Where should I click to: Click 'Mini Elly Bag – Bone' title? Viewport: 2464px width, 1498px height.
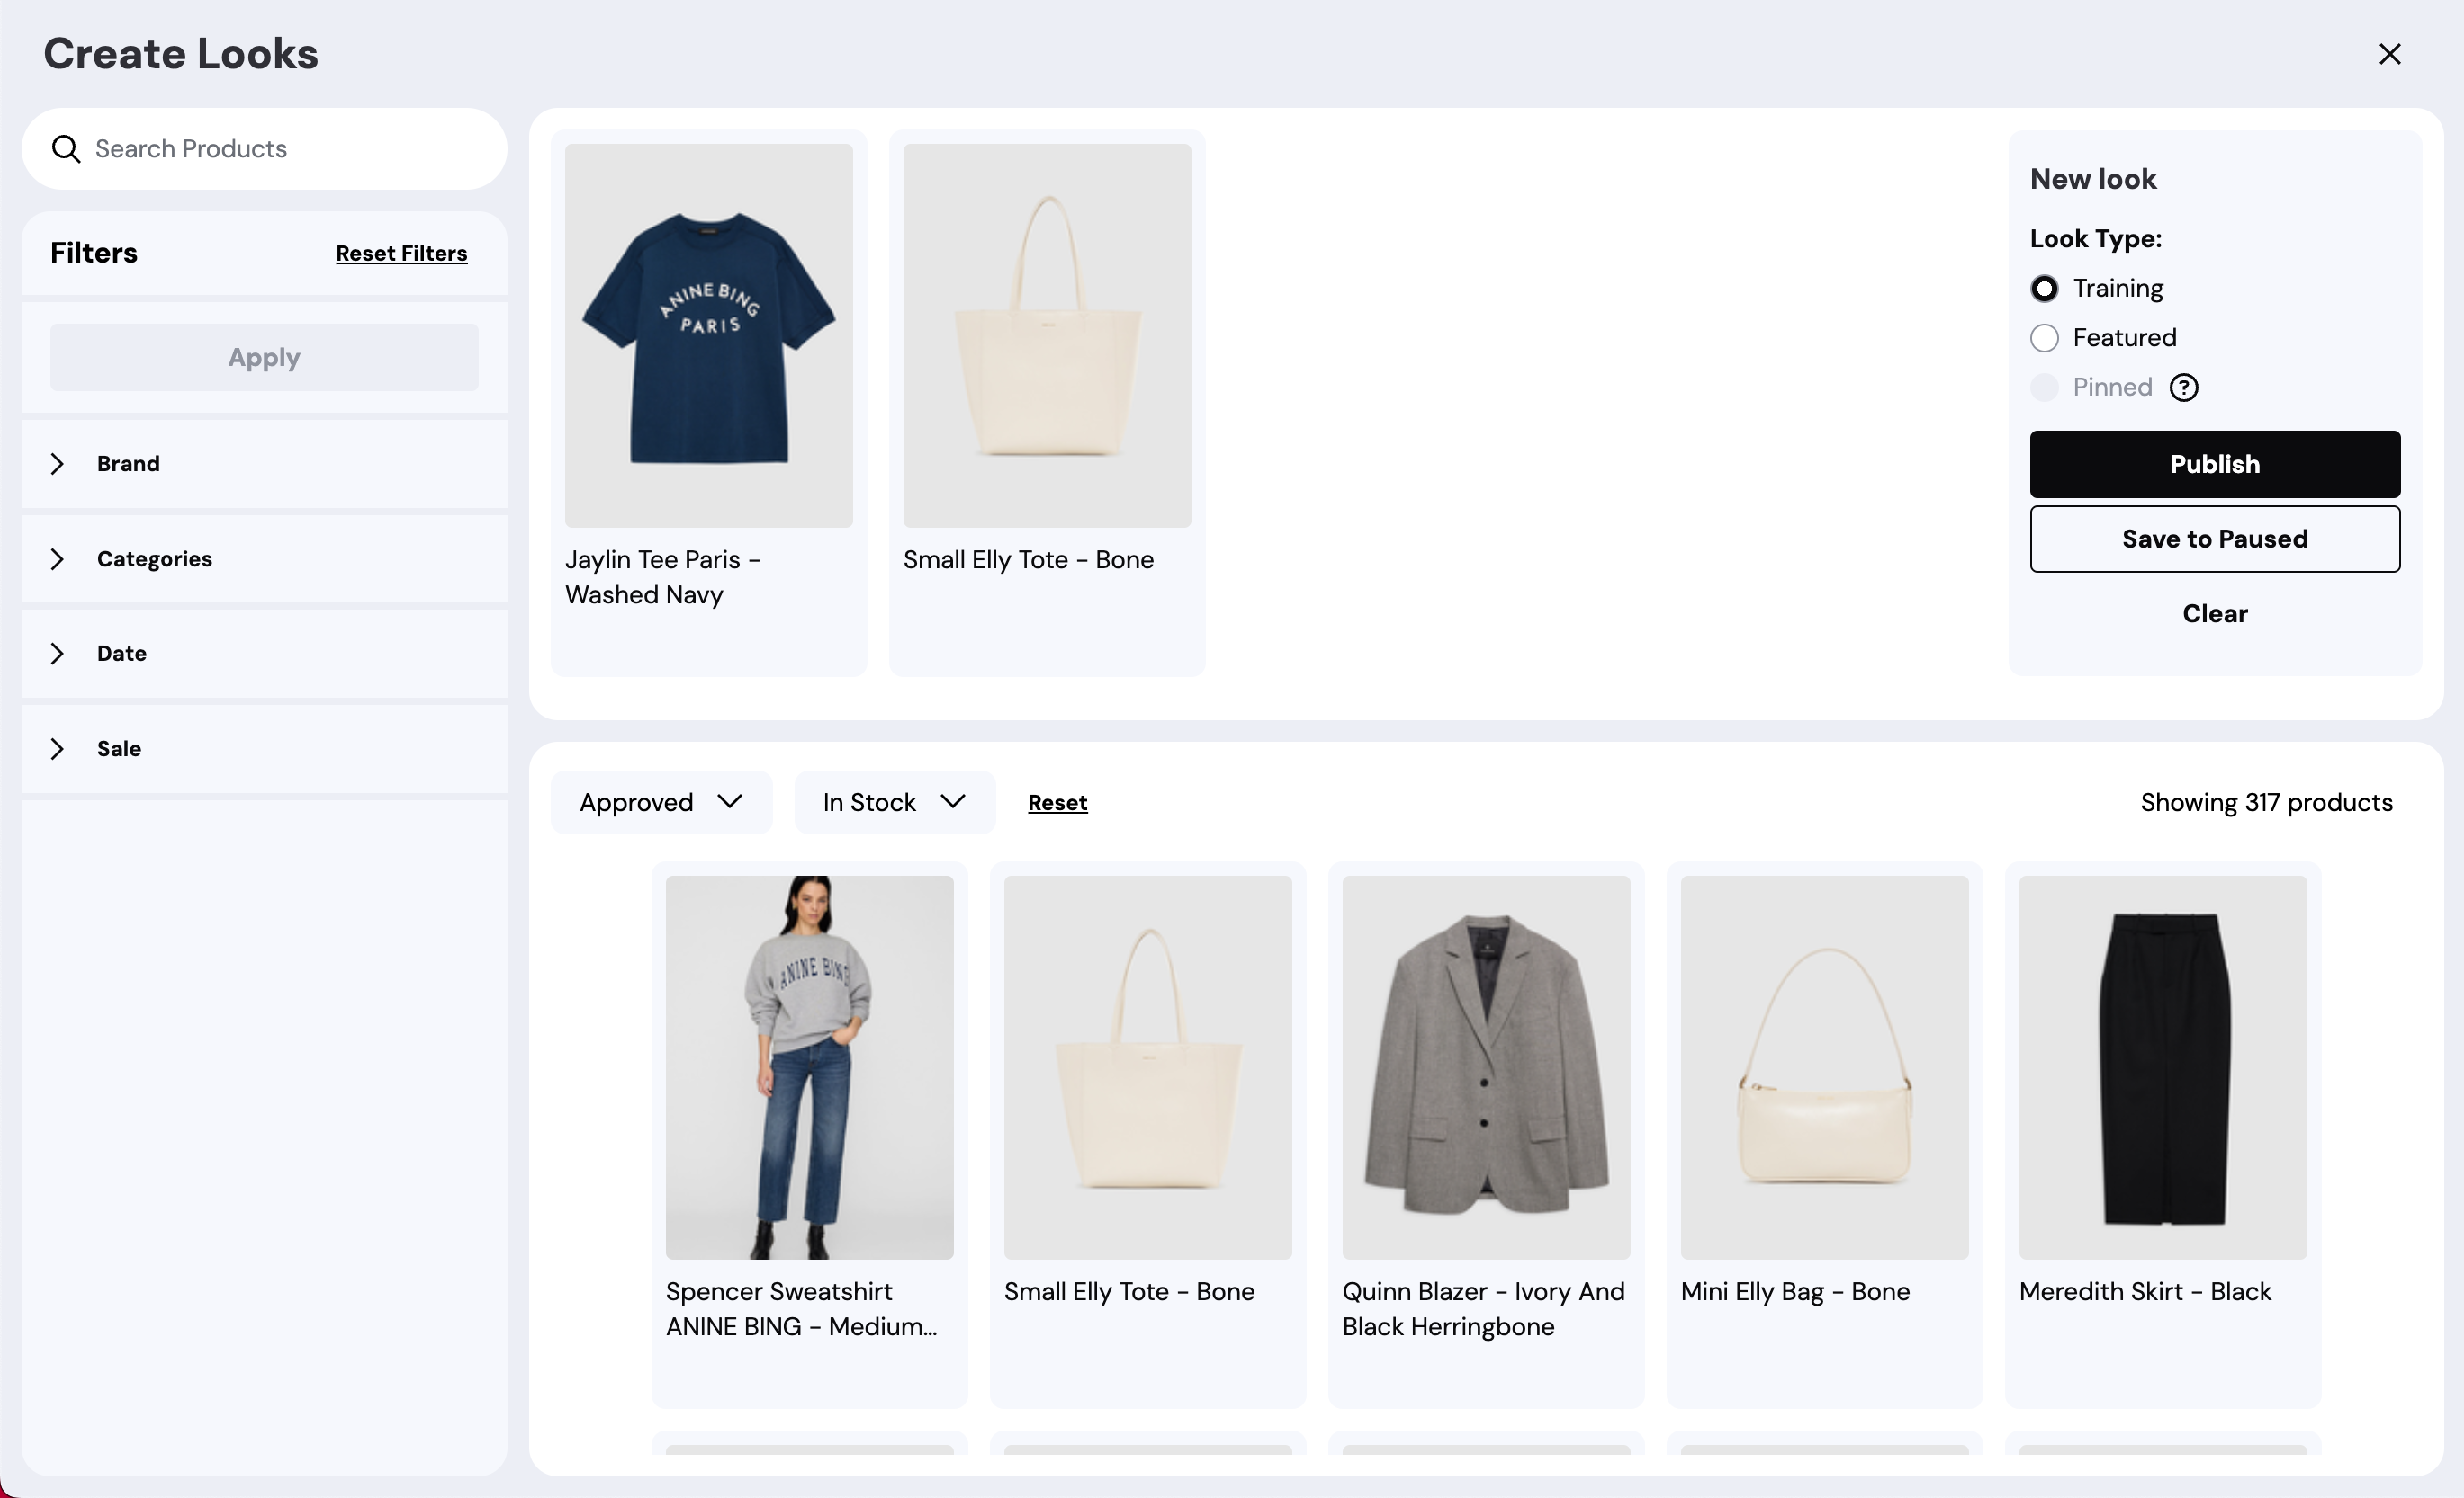tap(1795, 1291)
